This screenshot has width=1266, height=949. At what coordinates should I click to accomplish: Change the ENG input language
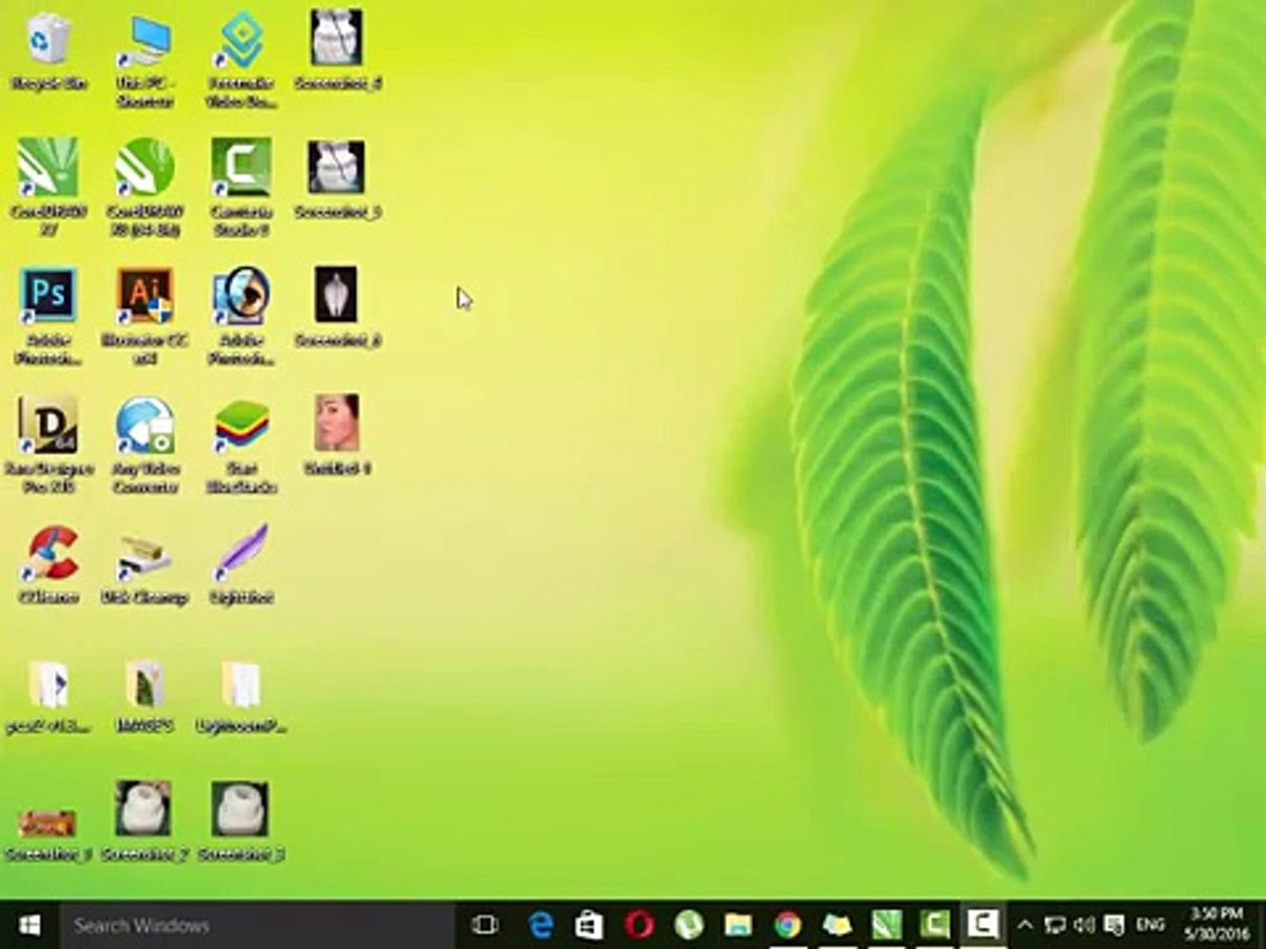pos(1150,925)
